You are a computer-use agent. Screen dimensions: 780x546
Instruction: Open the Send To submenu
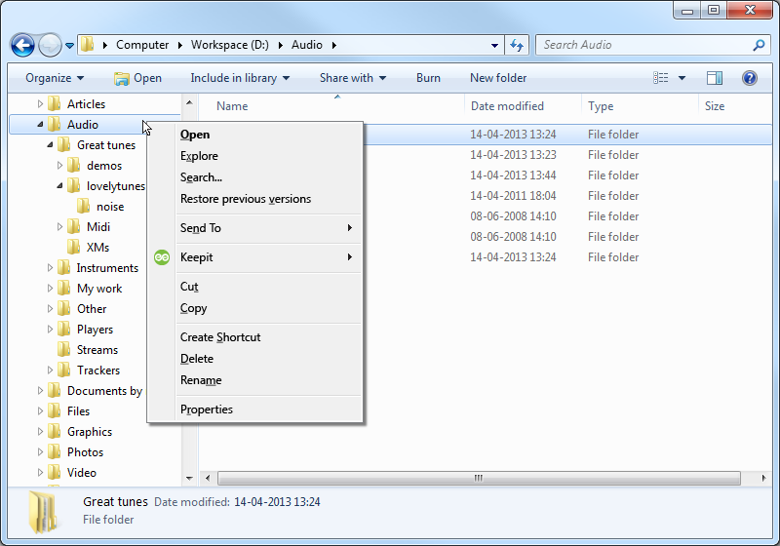(x=256, y=228)
